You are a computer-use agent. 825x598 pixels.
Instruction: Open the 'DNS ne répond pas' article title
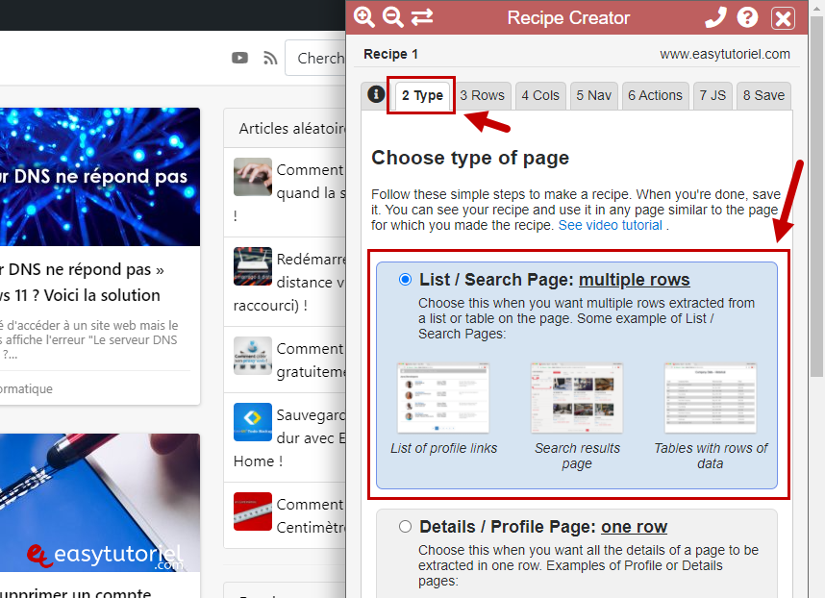(x=82, y=283)
